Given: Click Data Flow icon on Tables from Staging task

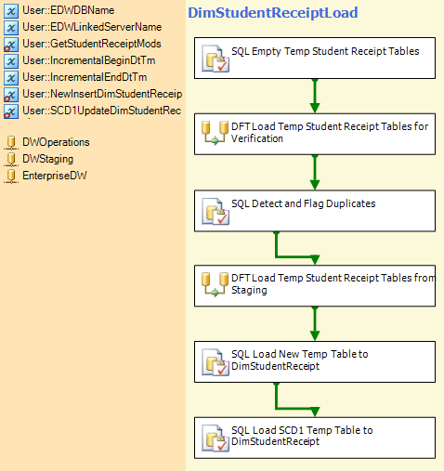Looking at the screenshot, I should 215,284.
